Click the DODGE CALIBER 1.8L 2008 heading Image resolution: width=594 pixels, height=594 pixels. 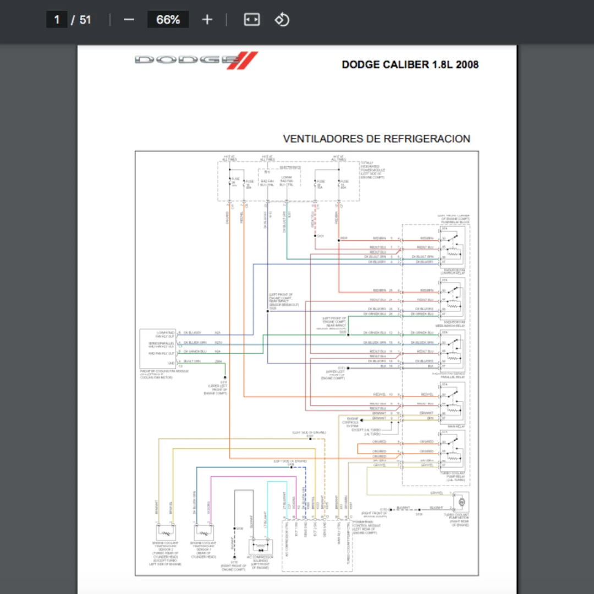[x=410, y=65]
